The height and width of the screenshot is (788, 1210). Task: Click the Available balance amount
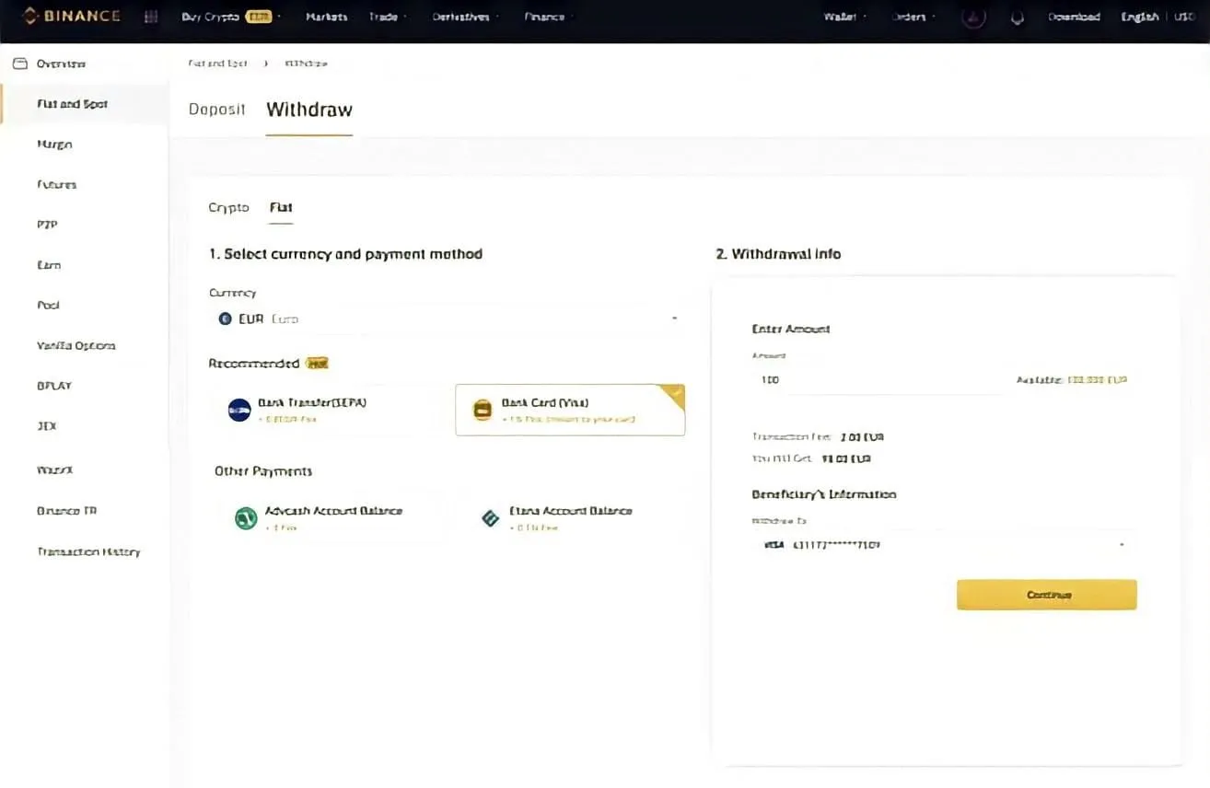[x=1097, y=380]
